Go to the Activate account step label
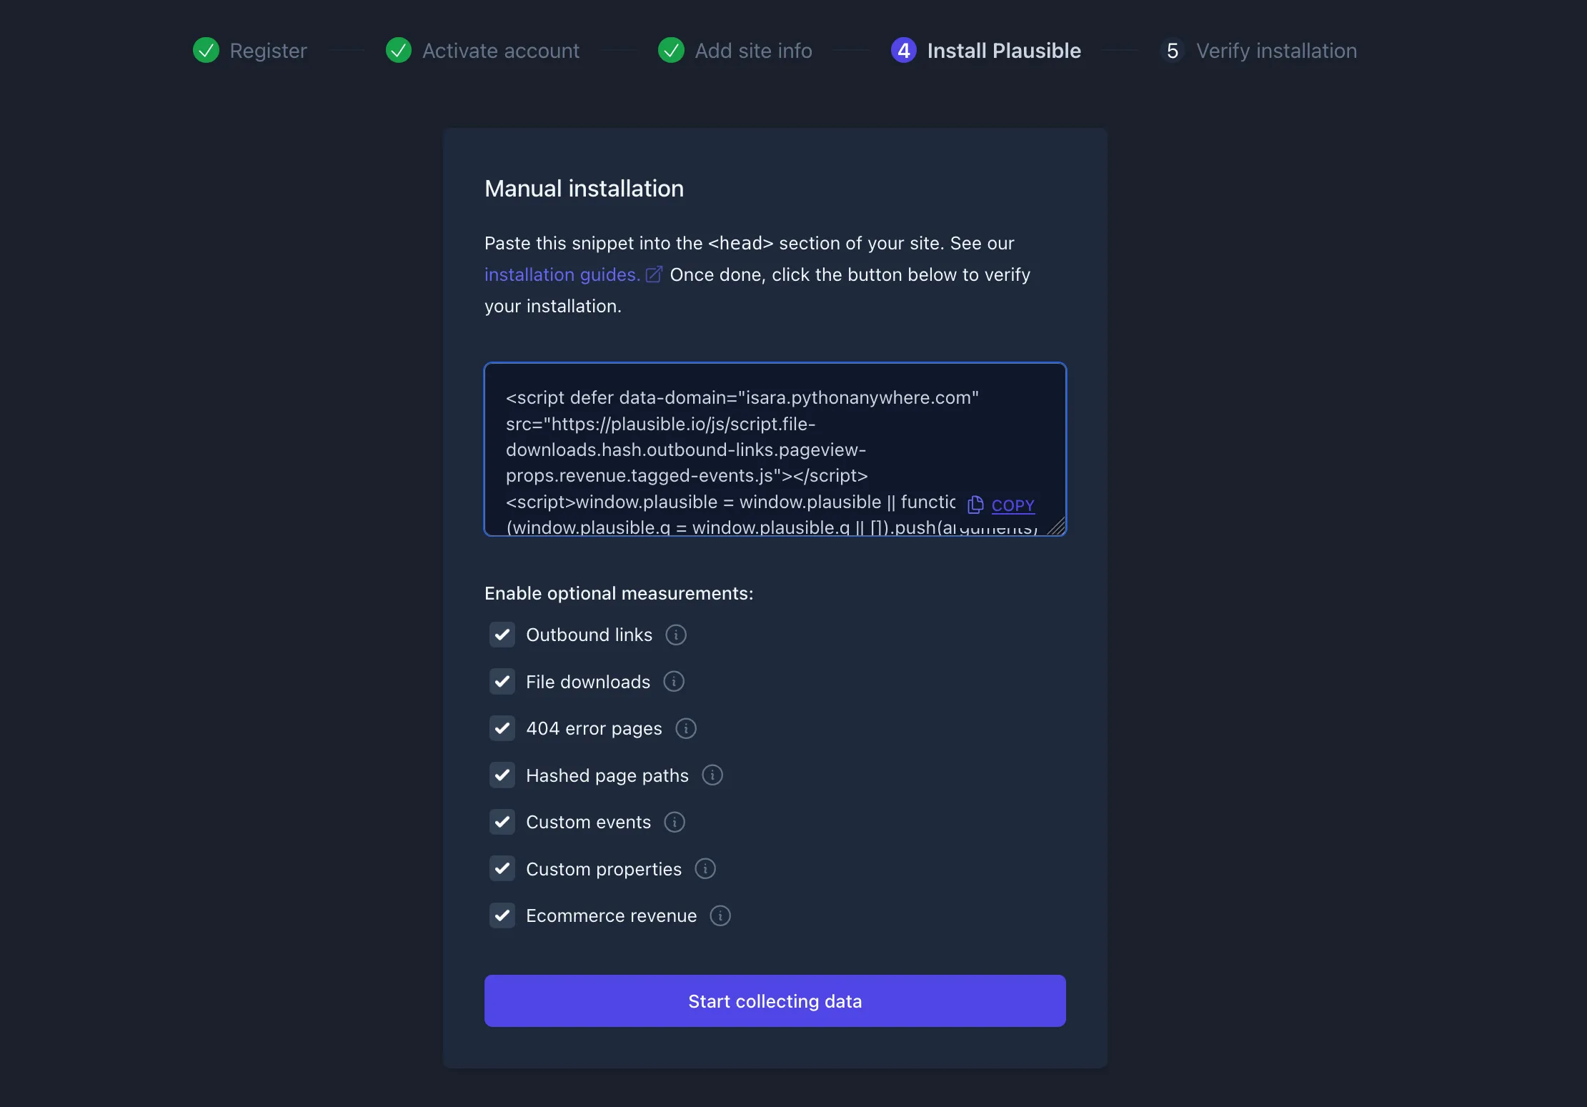This screenshot has height=1107, width=1587. 501,51
